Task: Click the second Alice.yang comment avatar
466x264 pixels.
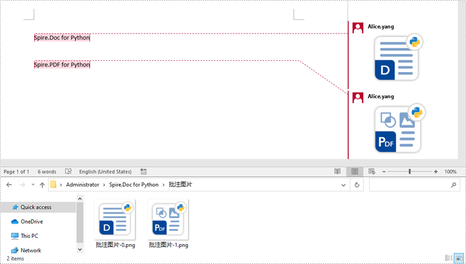Action: (358, 98)
